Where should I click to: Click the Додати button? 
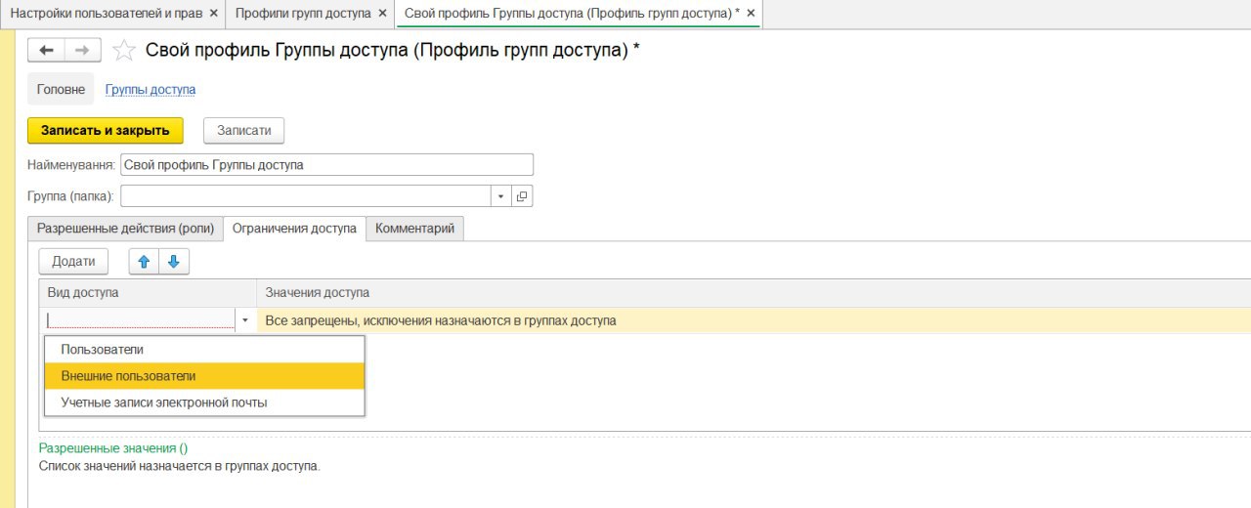tap(73, 261)
